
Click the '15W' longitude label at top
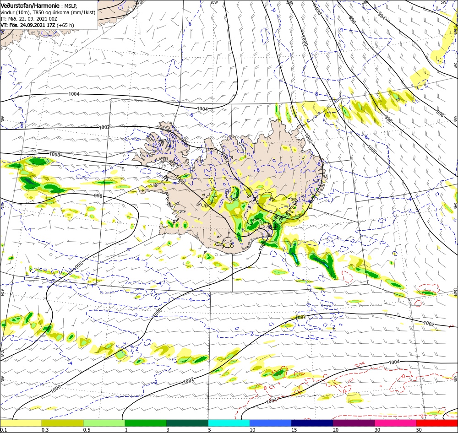[x=290, y=2]
